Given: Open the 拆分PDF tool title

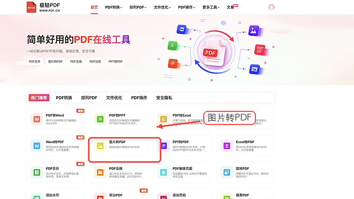Looking at the screenshot, I should [x=116, y=195].
